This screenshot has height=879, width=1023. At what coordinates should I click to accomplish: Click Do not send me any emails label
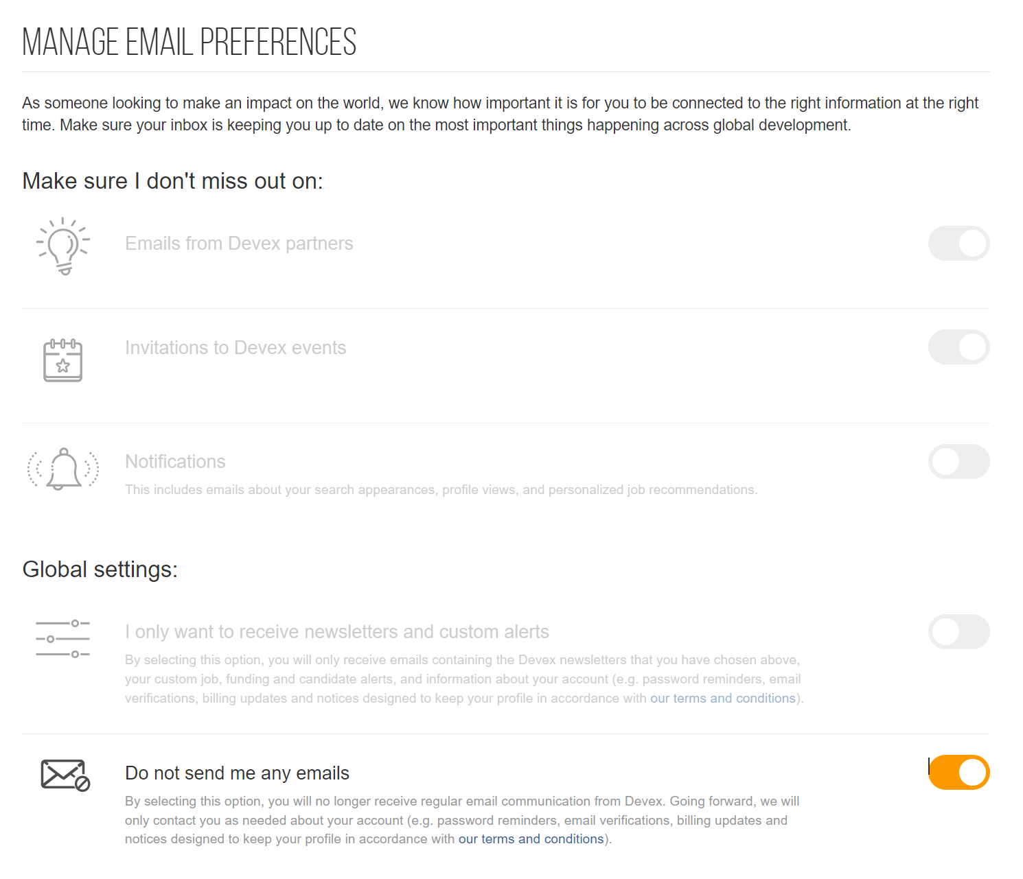[237, 773]
